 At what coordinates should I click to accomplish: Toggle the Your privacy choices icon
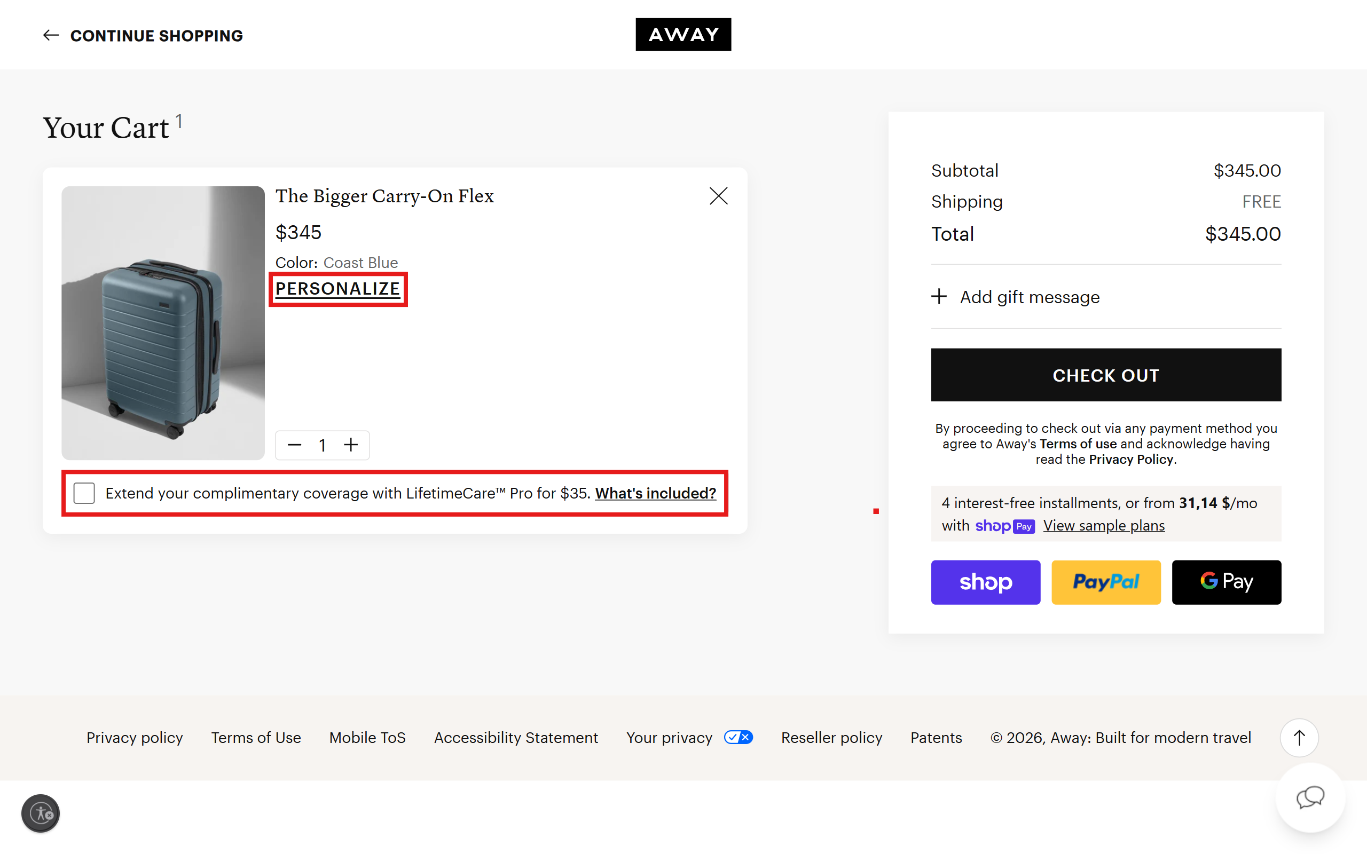(739, 737)
